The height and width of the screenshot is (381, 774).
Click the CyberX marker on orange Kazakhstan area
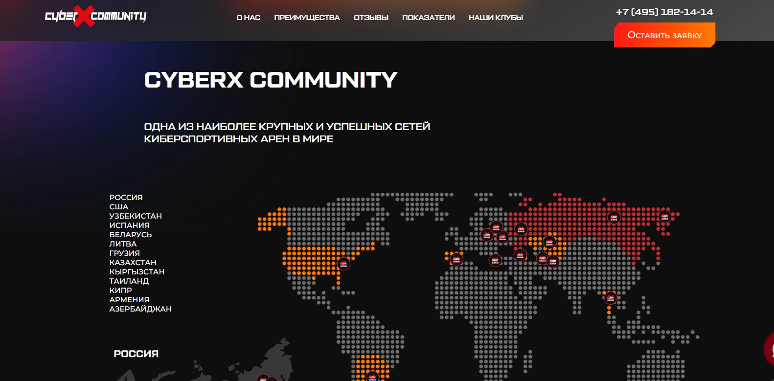click(x=549, y=242)
